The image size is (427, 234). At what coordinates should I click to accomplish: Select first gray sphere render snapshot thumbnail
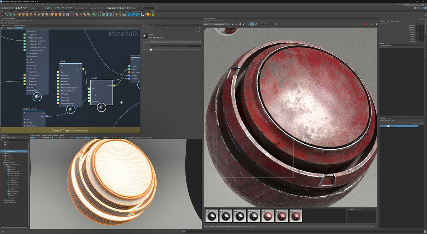pyautogui.click(x=212, y=216)
